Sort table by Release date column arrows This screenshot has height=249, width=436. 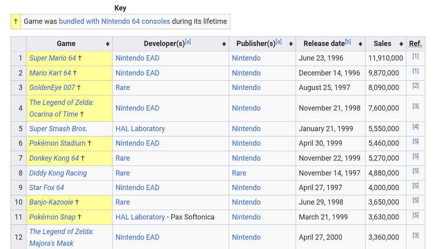pos(361,44)
